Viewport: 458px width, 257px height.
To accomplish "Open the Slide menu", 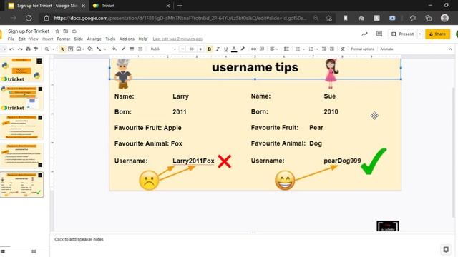I will pyautogui.click(x=78, y=39).
